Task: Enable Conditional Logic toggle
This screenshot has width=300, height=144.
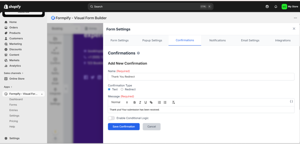Action: 111,118
